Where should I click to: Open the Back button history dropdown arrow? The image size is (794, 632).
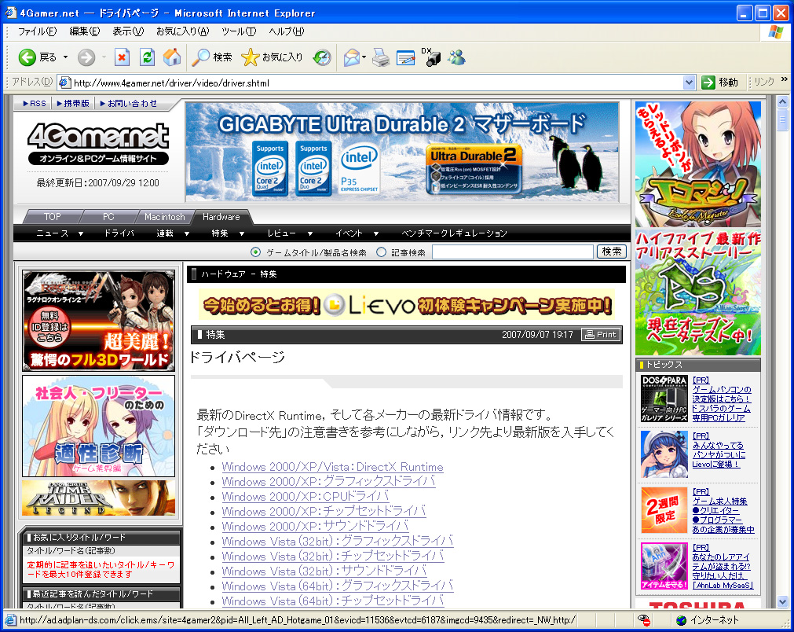click(x=65, y=57)
